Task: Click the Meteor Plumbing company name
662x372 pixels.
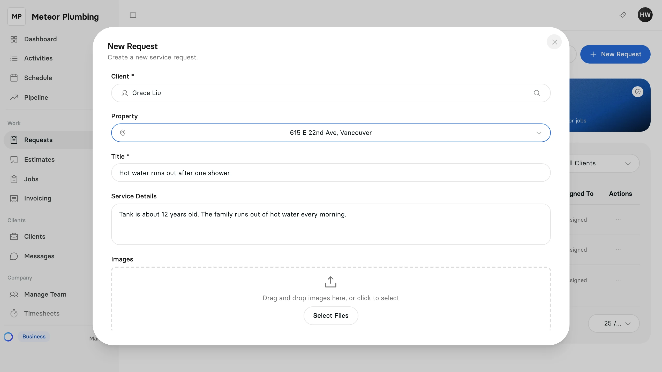Action: (x=65, y=17)
